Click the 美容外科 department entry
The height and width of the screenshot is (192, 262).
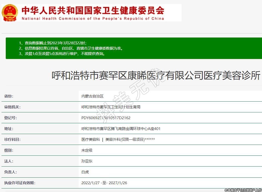pyautogui.click(x=130, y=140)
